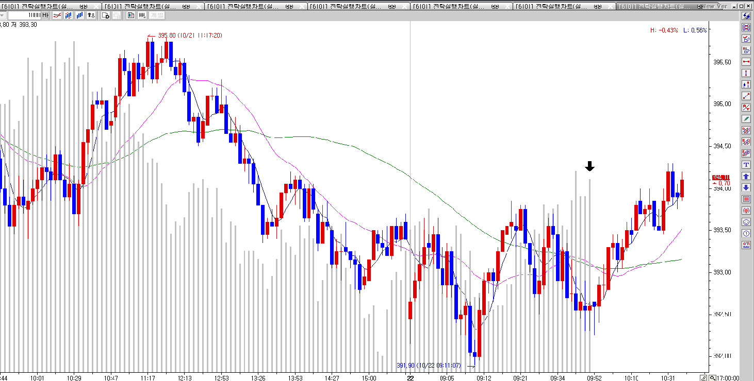The image size is (754, 381).
Task: Click the New Ver label
Action: tap(715, 6)
